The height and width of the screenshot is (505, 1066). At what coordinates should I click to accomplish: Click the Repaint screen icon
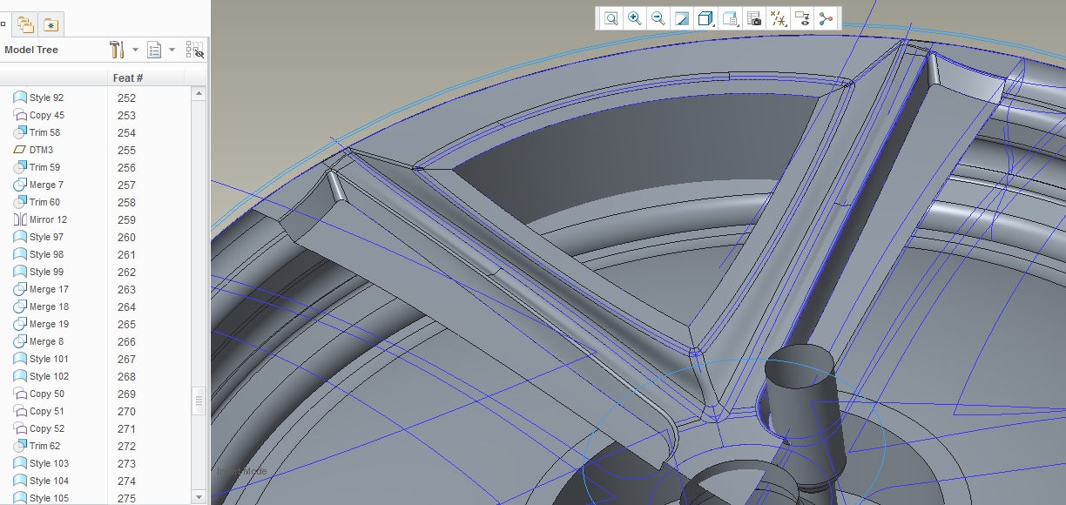click(x=682, y=18)
